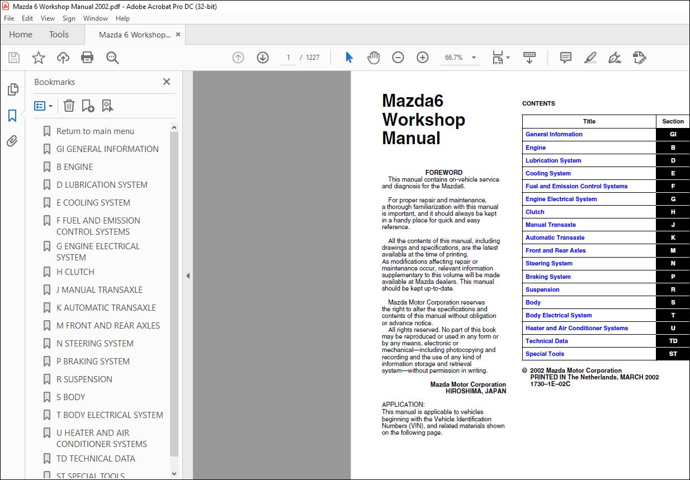Open the Lubrication System contents link
The width and height of the screenshot is (690, 480).
(553, 160)
